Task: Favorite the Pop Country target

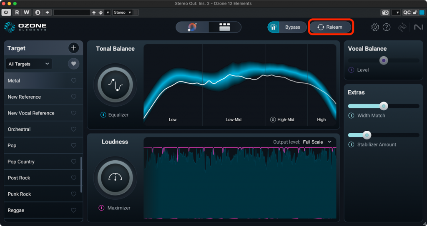Action: point(74,162)
